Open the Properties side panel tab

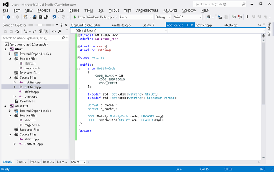(269, 29)
